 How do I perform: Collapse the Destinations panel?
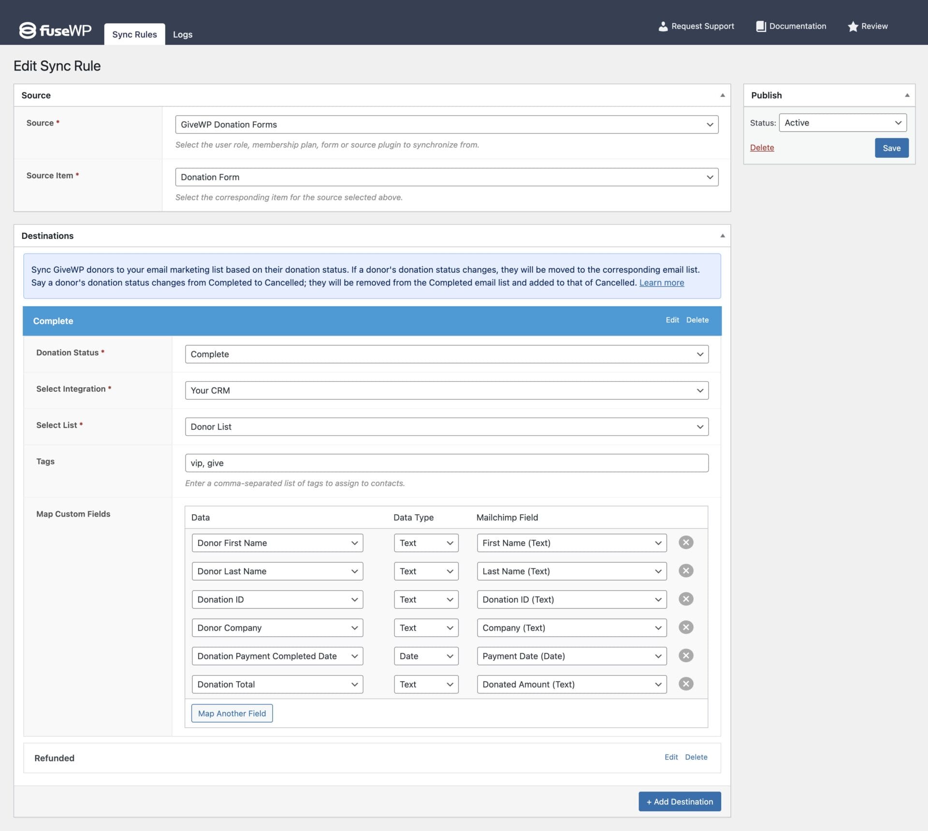[x=722, y=236]
